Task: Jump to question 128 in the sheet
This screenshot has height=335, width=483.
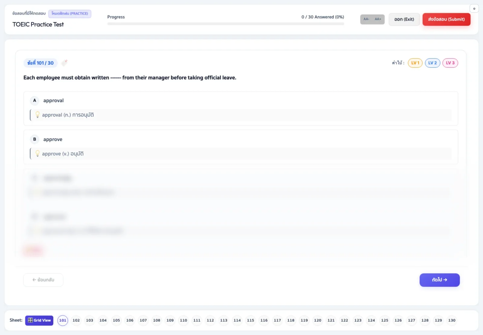Action: [x=425, y=320]
